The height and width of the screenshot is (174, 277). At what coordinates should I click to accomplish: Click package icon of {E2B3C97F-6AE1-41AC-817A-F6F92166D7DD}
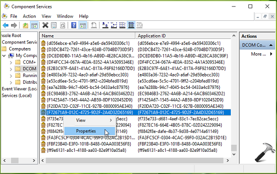coord(43,68)
